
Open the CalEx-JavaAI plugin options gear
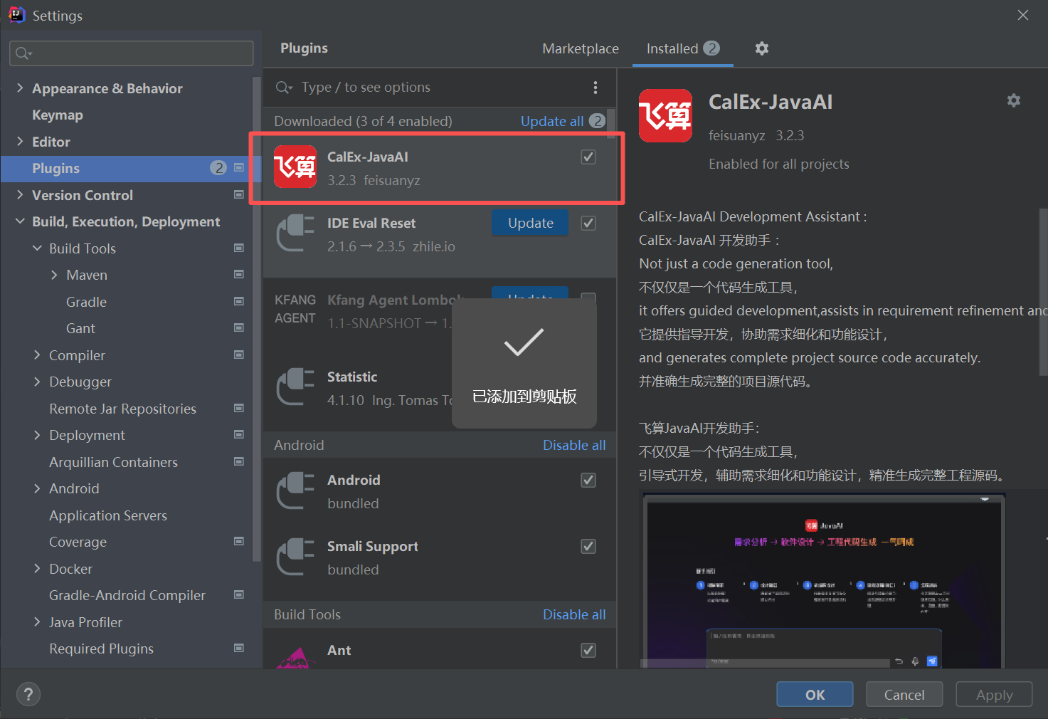coord(1013,100)
